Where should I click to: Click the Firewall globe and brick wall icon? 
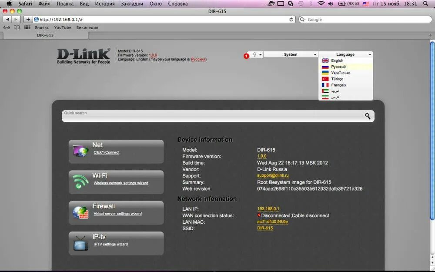[80, 212]
